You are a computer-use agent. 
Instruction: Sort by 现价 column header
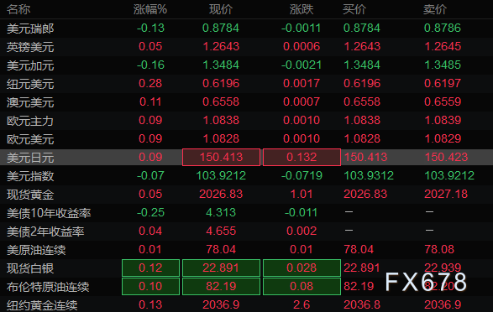221,9
